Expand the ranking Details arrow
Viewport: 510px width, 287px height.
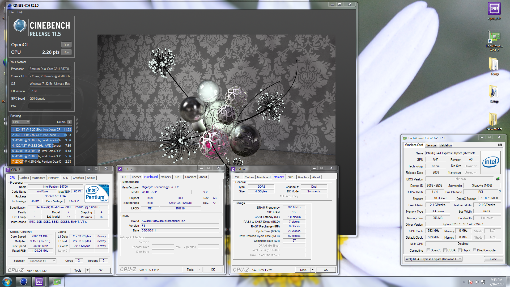click(70, 122)
